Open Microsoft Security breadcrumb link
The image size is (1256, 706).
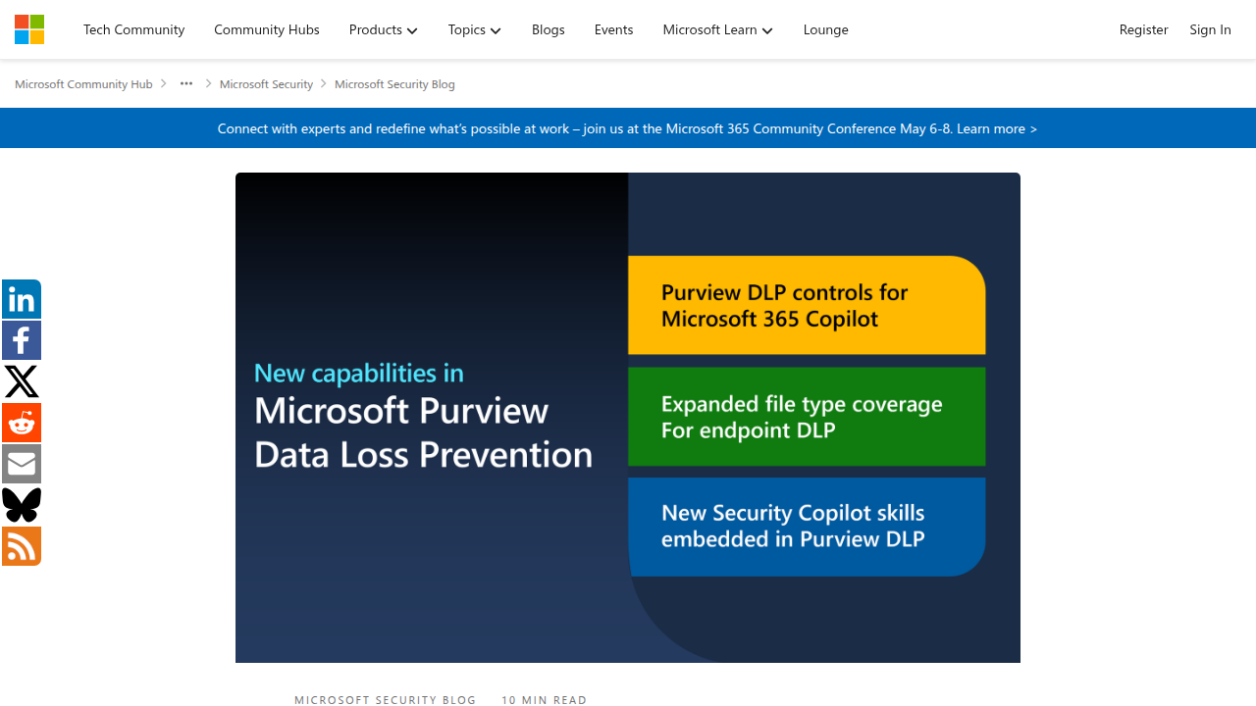tap(267, 84)
